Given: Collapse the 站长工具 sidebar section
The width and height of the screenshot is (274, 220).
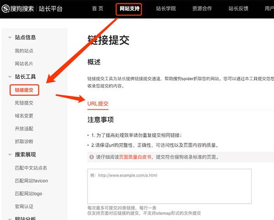Looking at the screenshot, I should (x=10, y=77).
